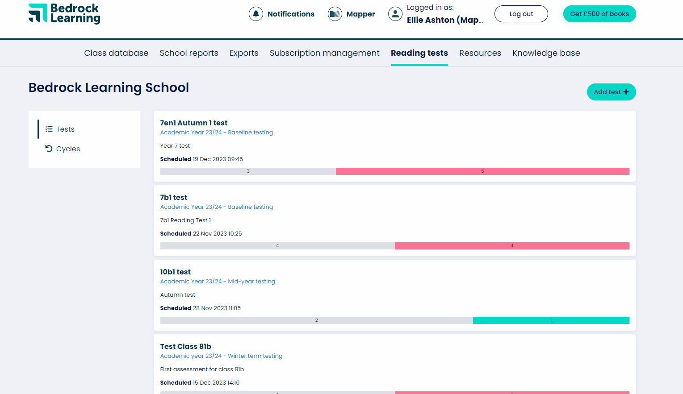Click the 'Year 7 test' description

(175, 146)
